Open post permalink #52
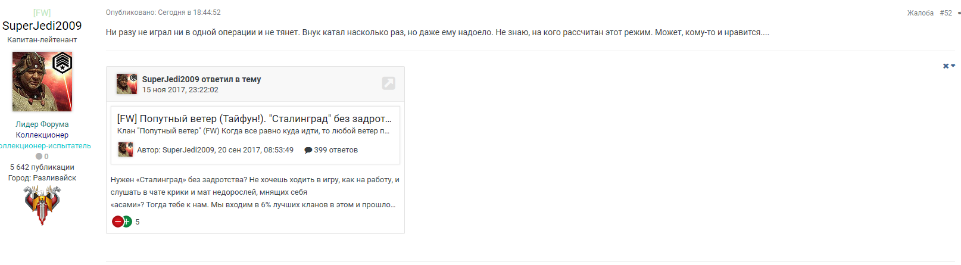The height and width of the screenshot is (265, 961). [x=946, y=13]
